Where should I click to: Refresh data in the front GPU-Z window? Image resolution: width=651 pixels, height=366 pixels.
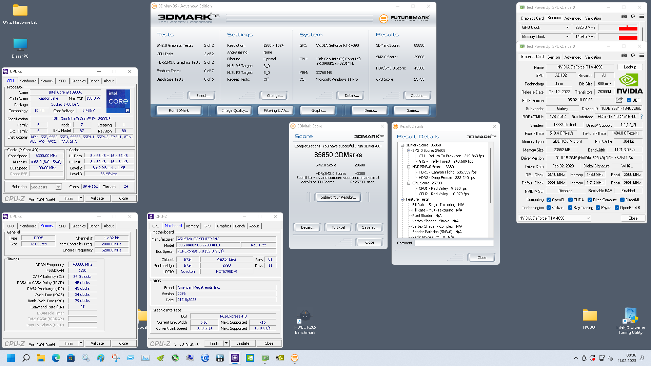tap(633, 55)
